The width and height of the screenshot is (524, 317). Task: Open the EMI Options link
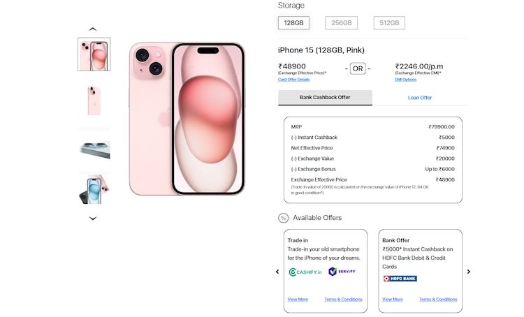[405, 80]
